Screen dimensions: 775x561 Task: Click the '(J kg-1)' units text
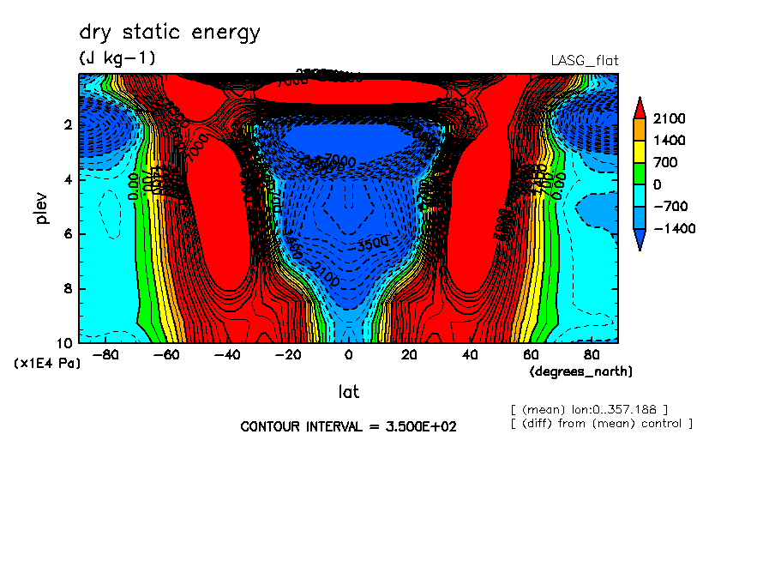pos(117,58)
